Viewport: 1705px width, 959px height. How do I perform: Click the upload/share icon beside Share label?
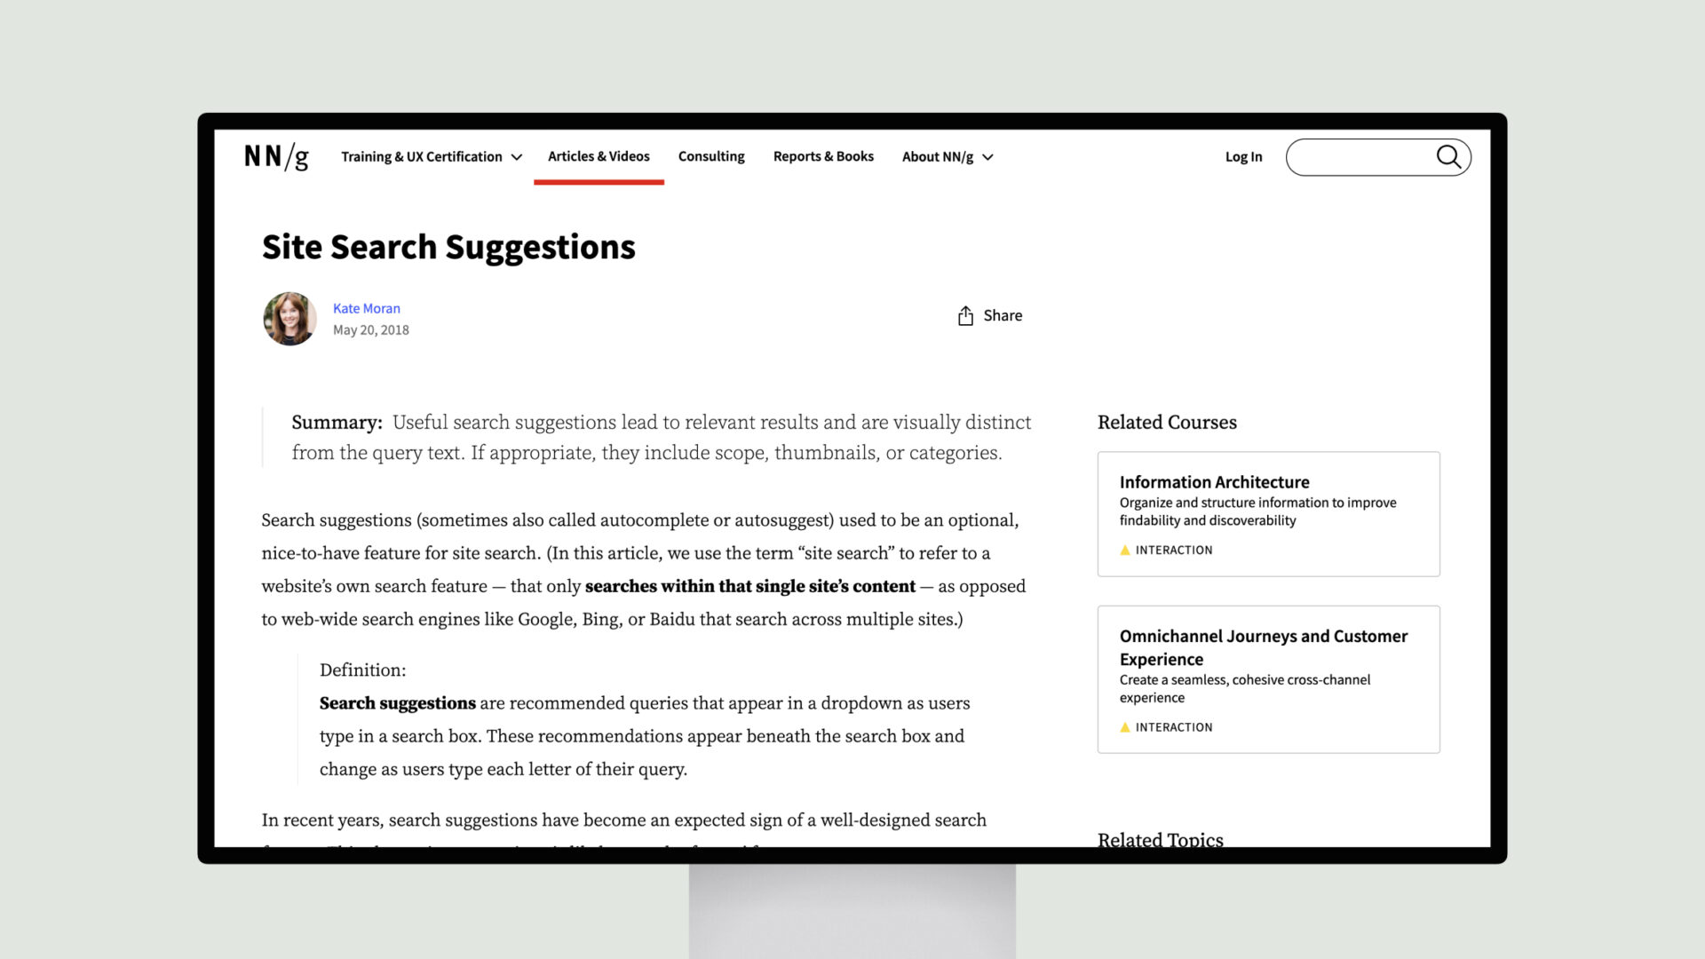[x=964, y=313]
